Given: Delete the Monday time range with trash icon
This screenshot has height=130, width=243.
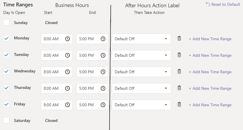Looking at the screenshot, I should [179, 38].
